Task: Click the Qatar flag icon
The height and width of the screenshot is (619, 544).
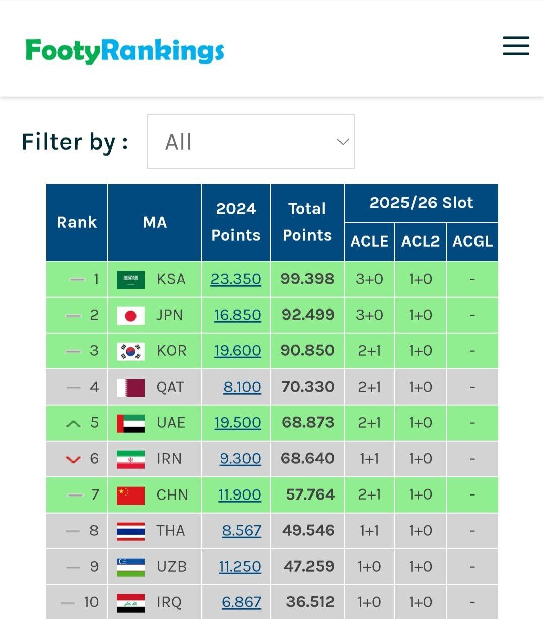Action: [x=130, y=387]
